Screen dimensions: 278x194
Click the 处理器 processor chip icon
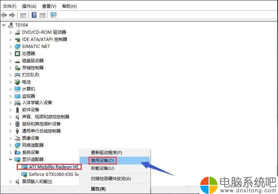point(17,54)
